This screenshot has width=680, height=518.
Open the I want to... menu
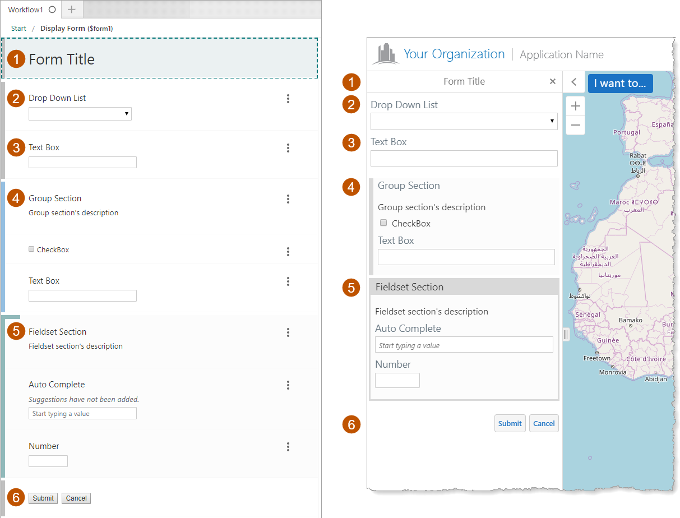[620, 83]
